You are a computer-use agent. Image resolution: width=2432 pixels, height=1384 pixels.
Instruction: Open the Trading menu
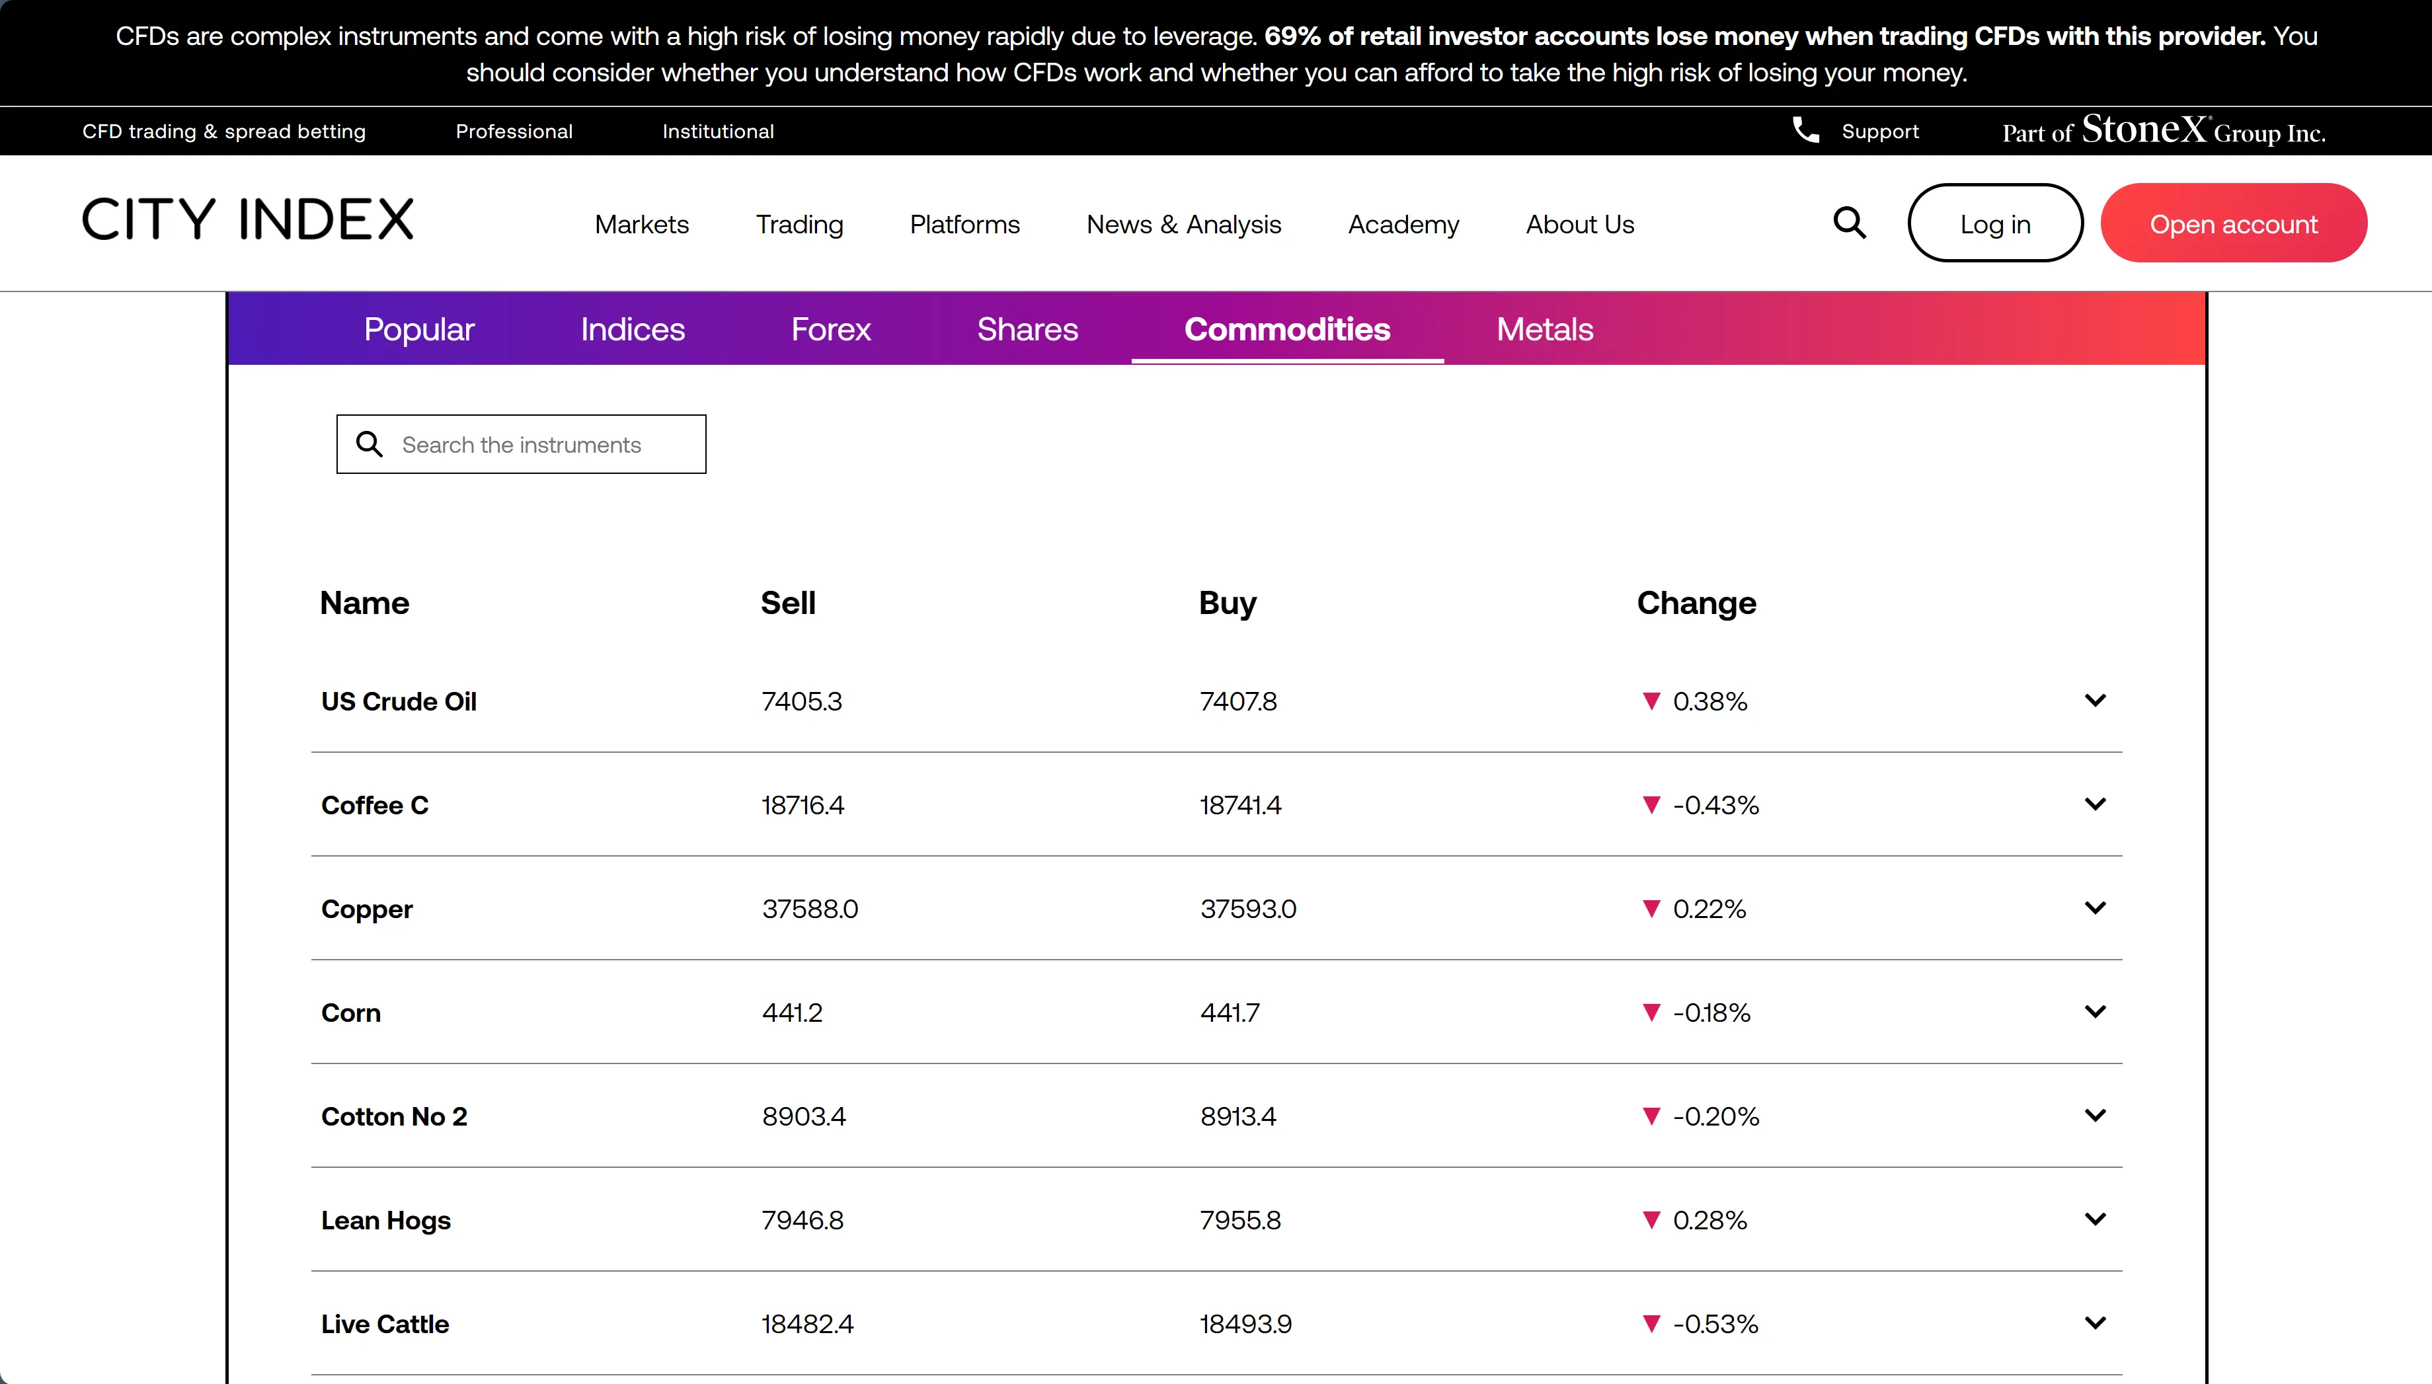pyautogui.click(x=800, y=224)
